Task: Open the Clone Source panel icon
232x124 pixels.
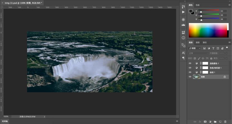Action: point(183,45)
